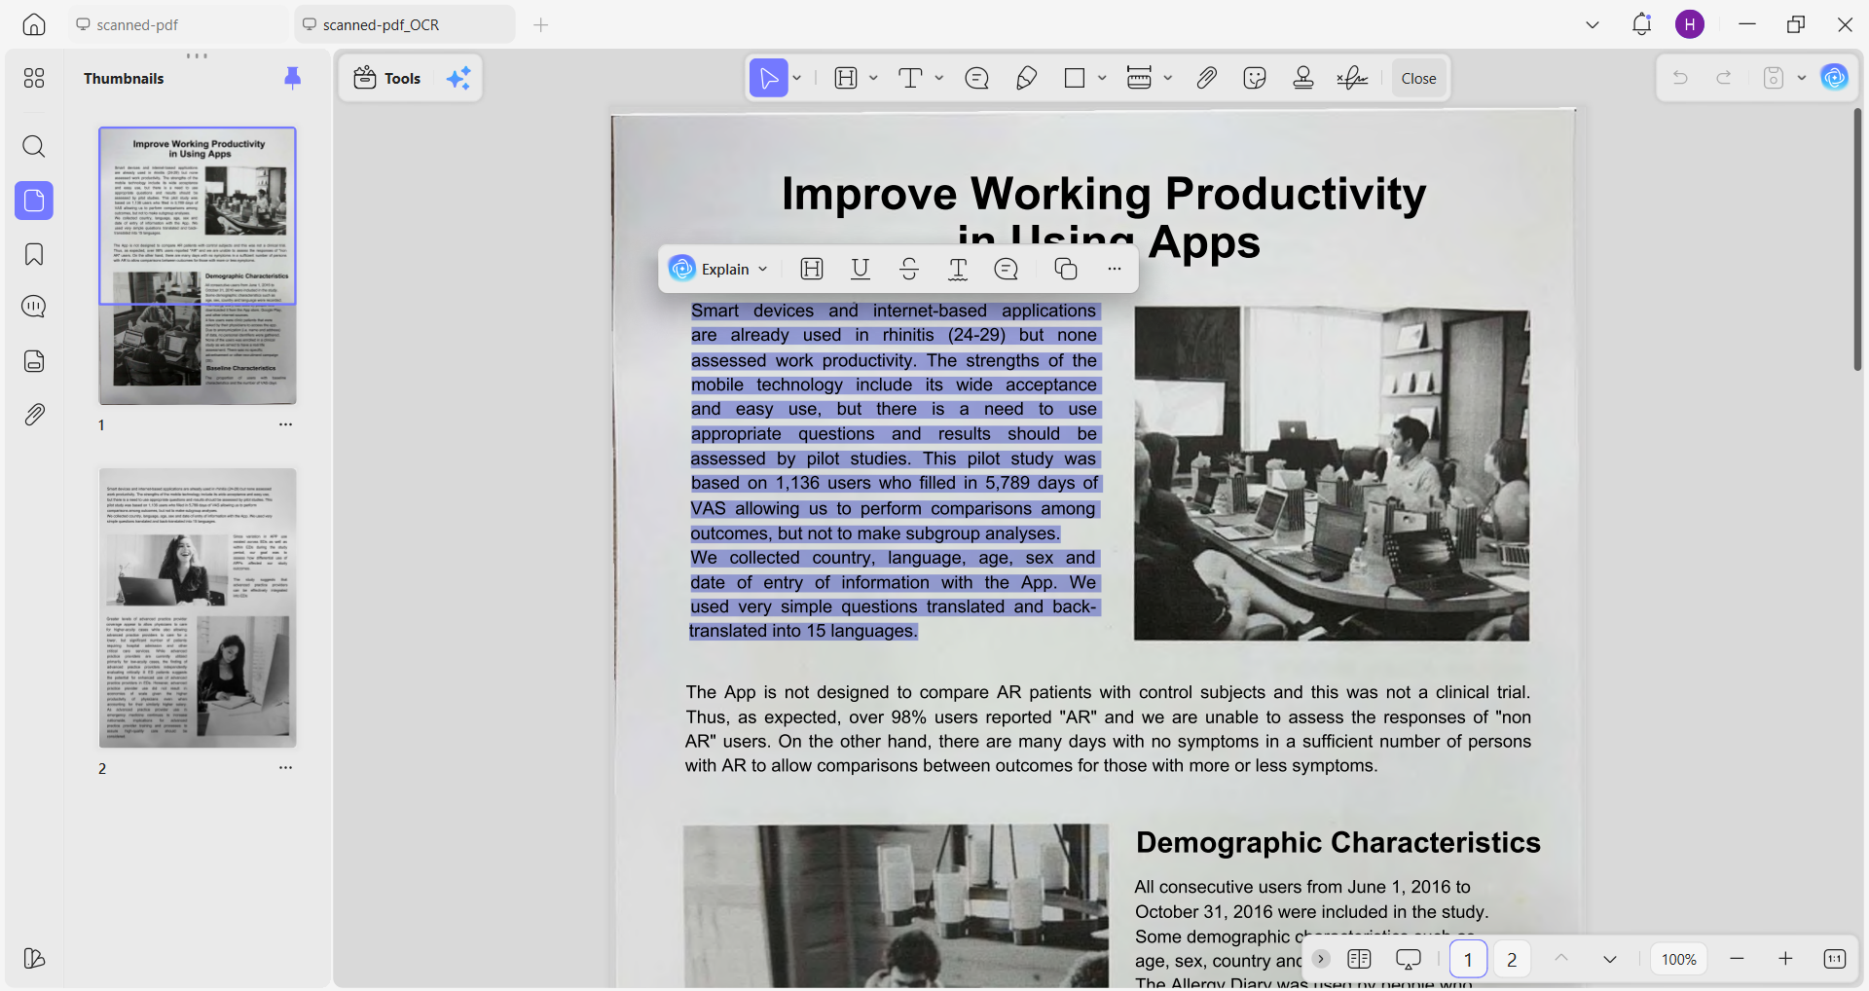Open the AI sparkle tools button
The width and height of the screenshot is (1869, 991).
point(458,78)
